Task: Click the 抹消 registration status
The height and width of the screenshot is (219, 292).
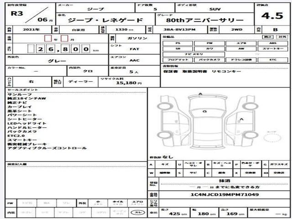Action: click(x=224, y=181)
